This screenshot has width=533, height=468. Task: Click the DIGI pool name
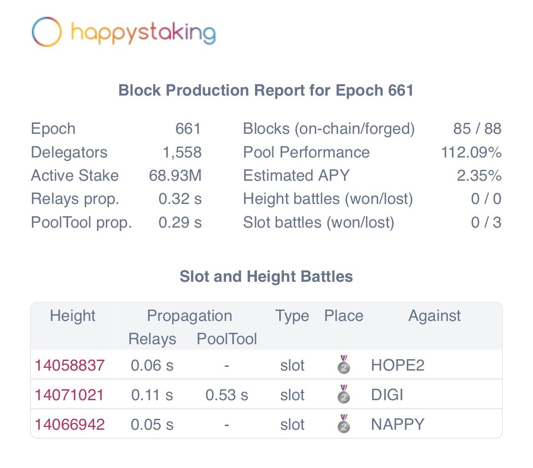point(387,395)
